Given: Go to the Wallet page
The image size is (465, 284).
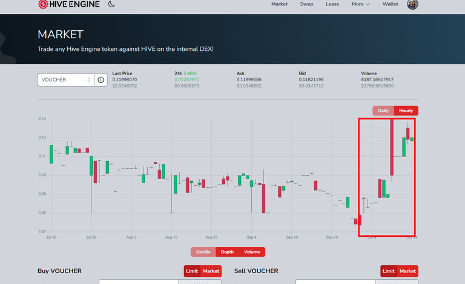Looking at the screenshot, I should (391, 4).
